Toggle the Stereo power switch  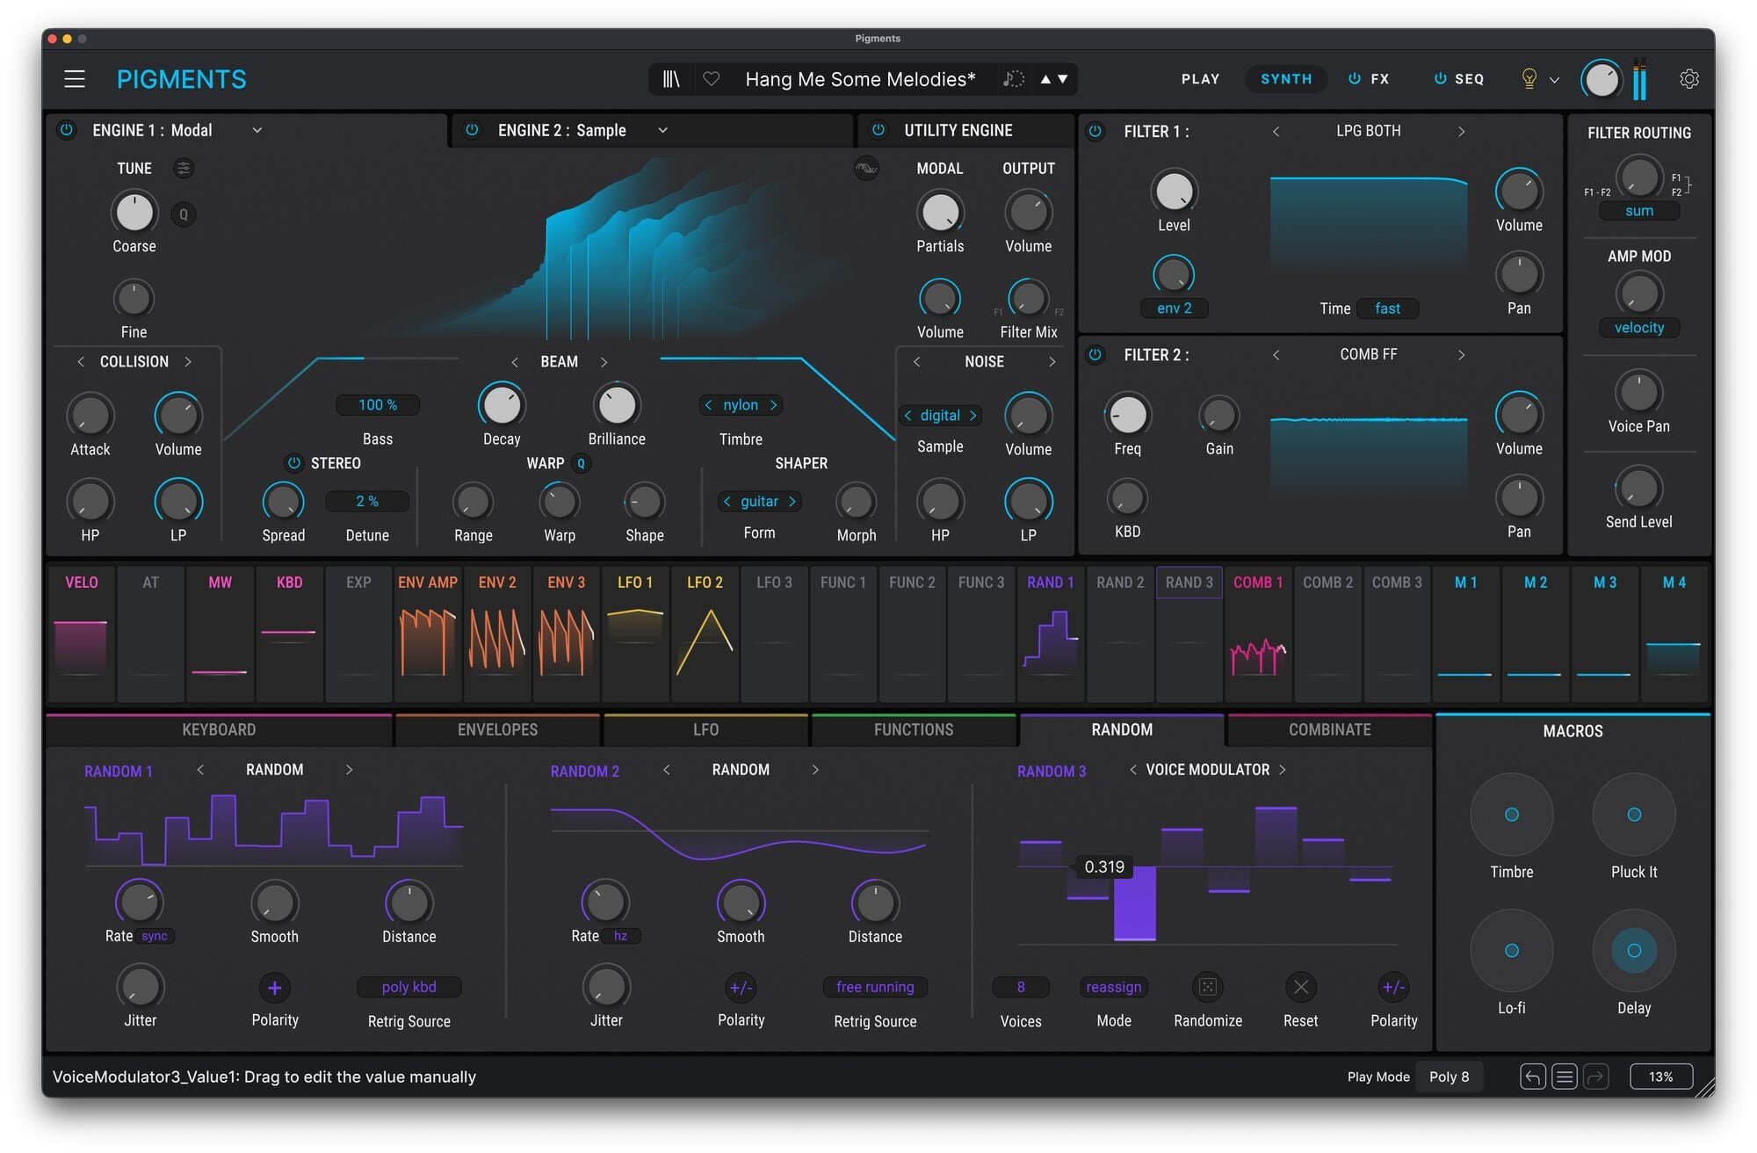pos(294,463)
